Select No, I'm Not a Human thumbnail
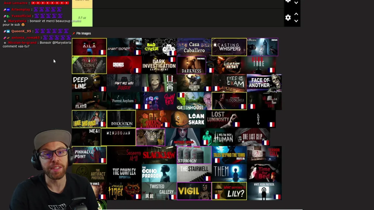This screenshot has width=374, height=210. 218,137
